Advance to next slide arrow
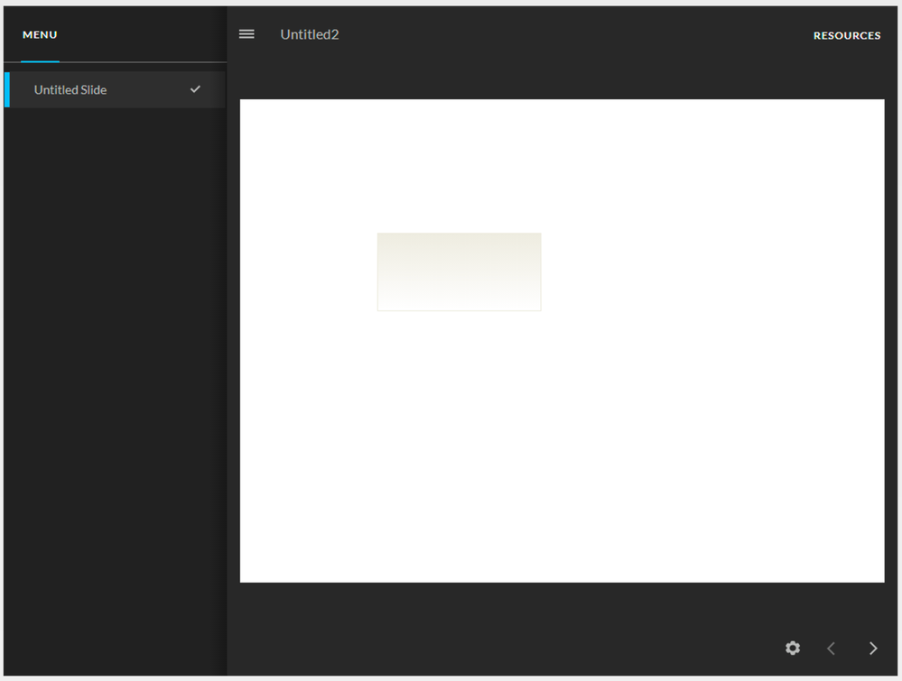902x681 pixels. pyautogui.click(x=873, y=649)
